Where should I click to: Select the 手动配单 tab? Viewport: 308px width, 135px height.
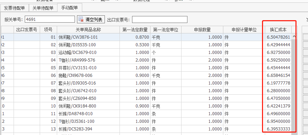click(70, 8)
